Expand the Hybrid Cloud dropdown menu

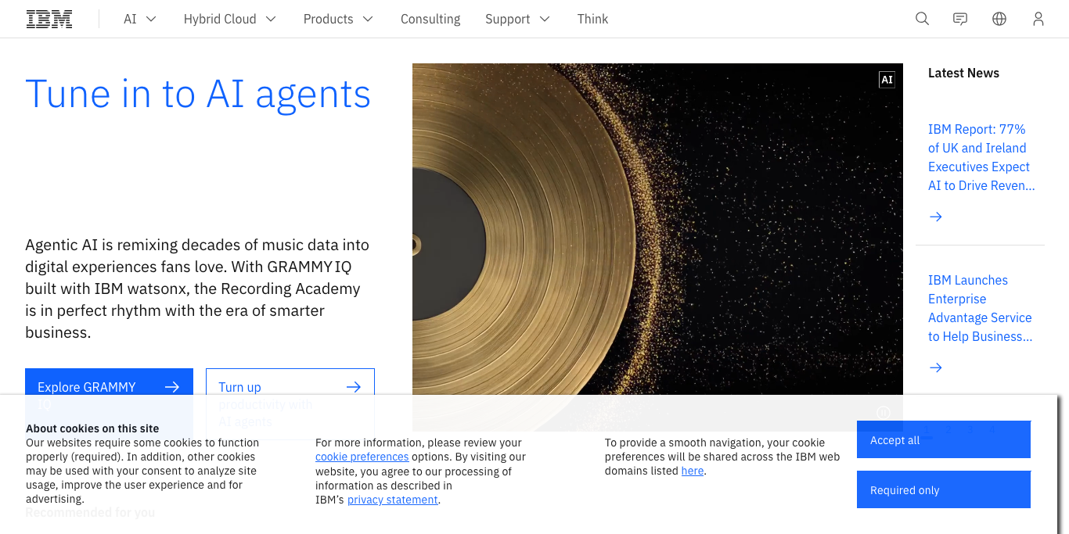(x=229, y=19)
